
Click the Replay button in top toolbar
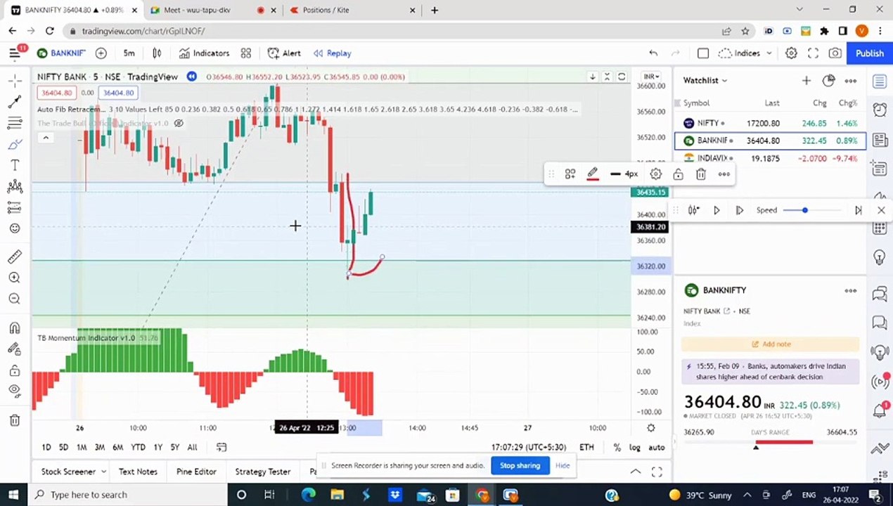pos(332,53)
